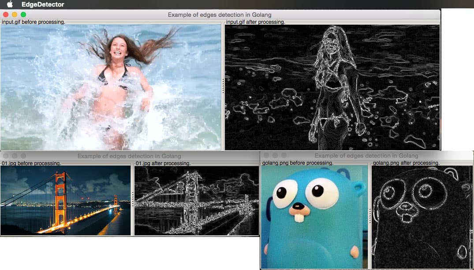Click zoom button of 01.jpg window
474x270 pixels.
(x=23, y=156)
